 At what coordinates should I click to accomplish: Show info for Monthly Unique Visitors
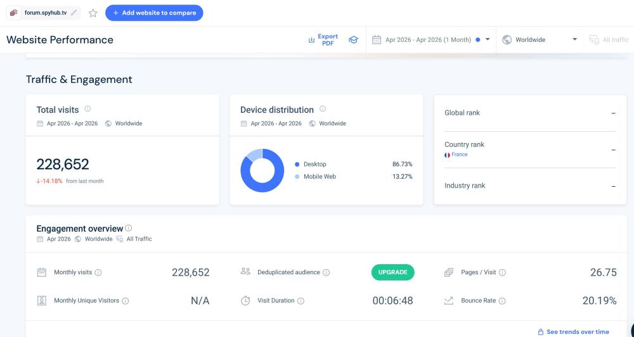pyautogui.click(x=126, y=301)
